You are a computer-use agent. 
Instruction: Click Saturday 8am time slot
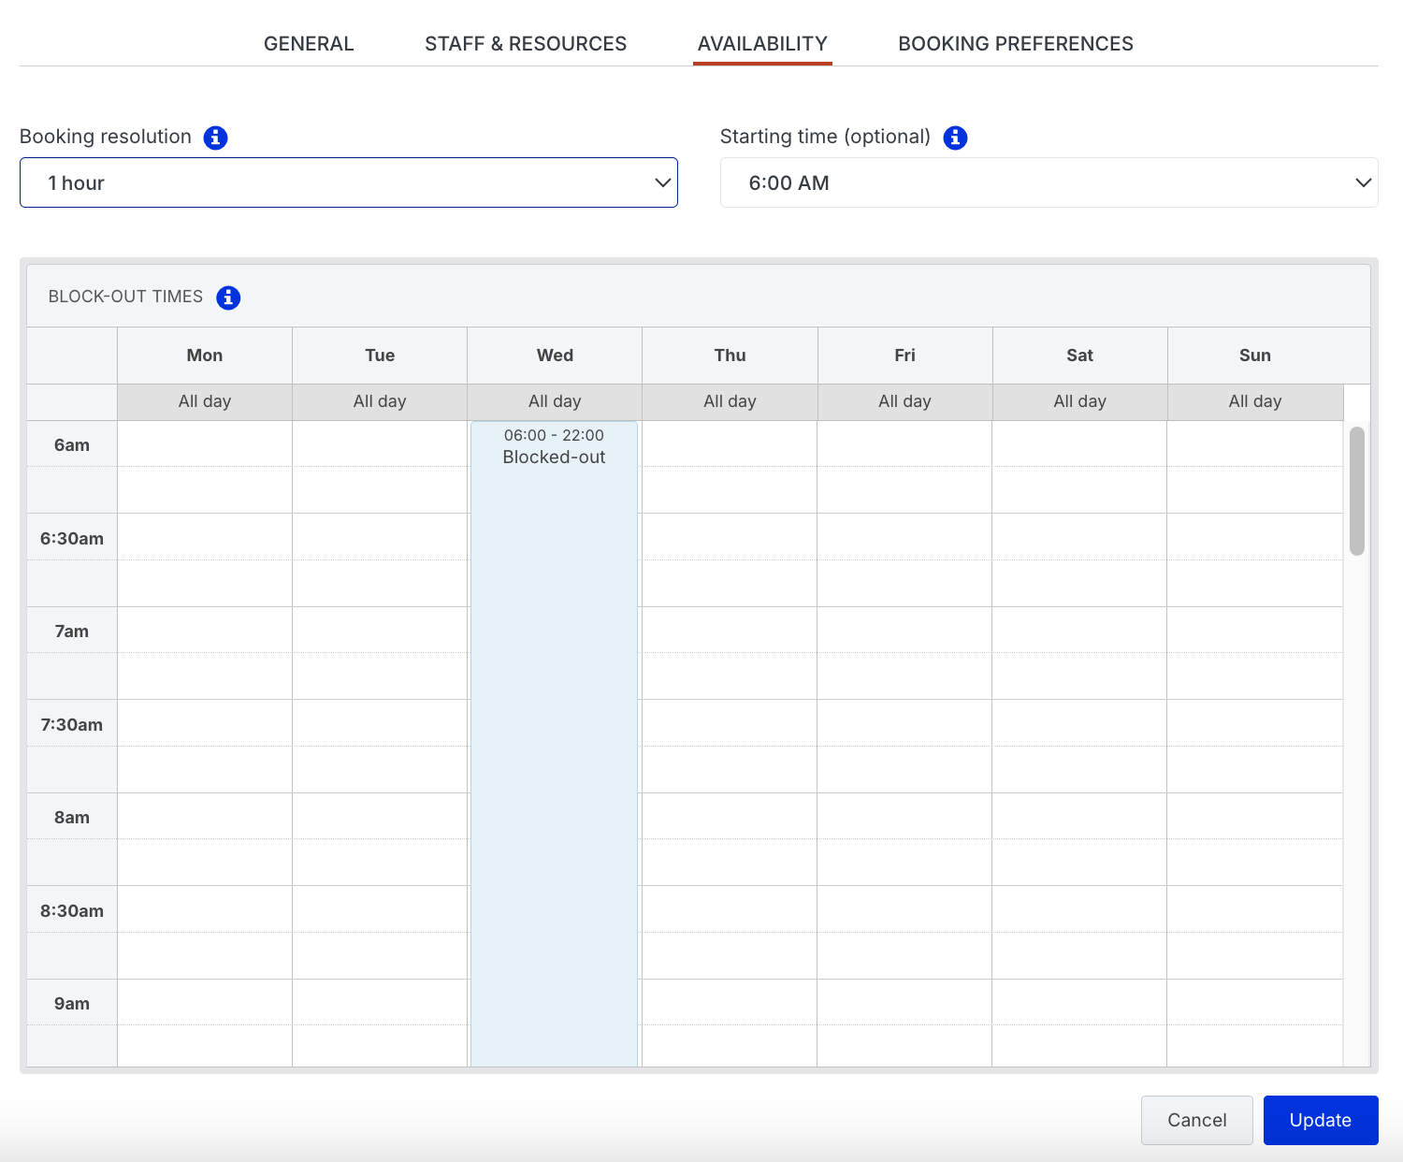point(1079,817)
